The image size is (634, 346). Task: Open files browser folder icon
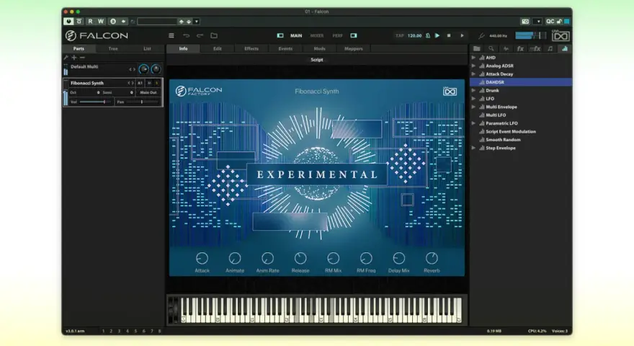coord(477,48)
